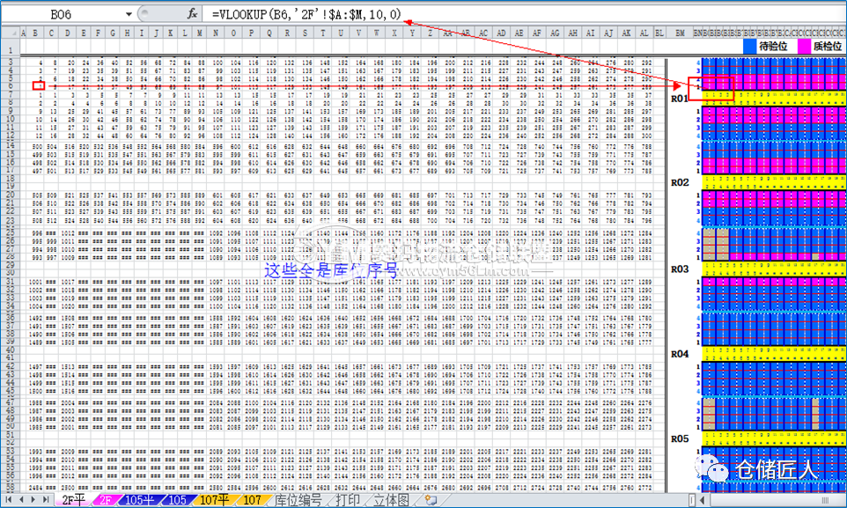Go to previous sheet tab arrow
847x508 pixels.
click(21, 500)
